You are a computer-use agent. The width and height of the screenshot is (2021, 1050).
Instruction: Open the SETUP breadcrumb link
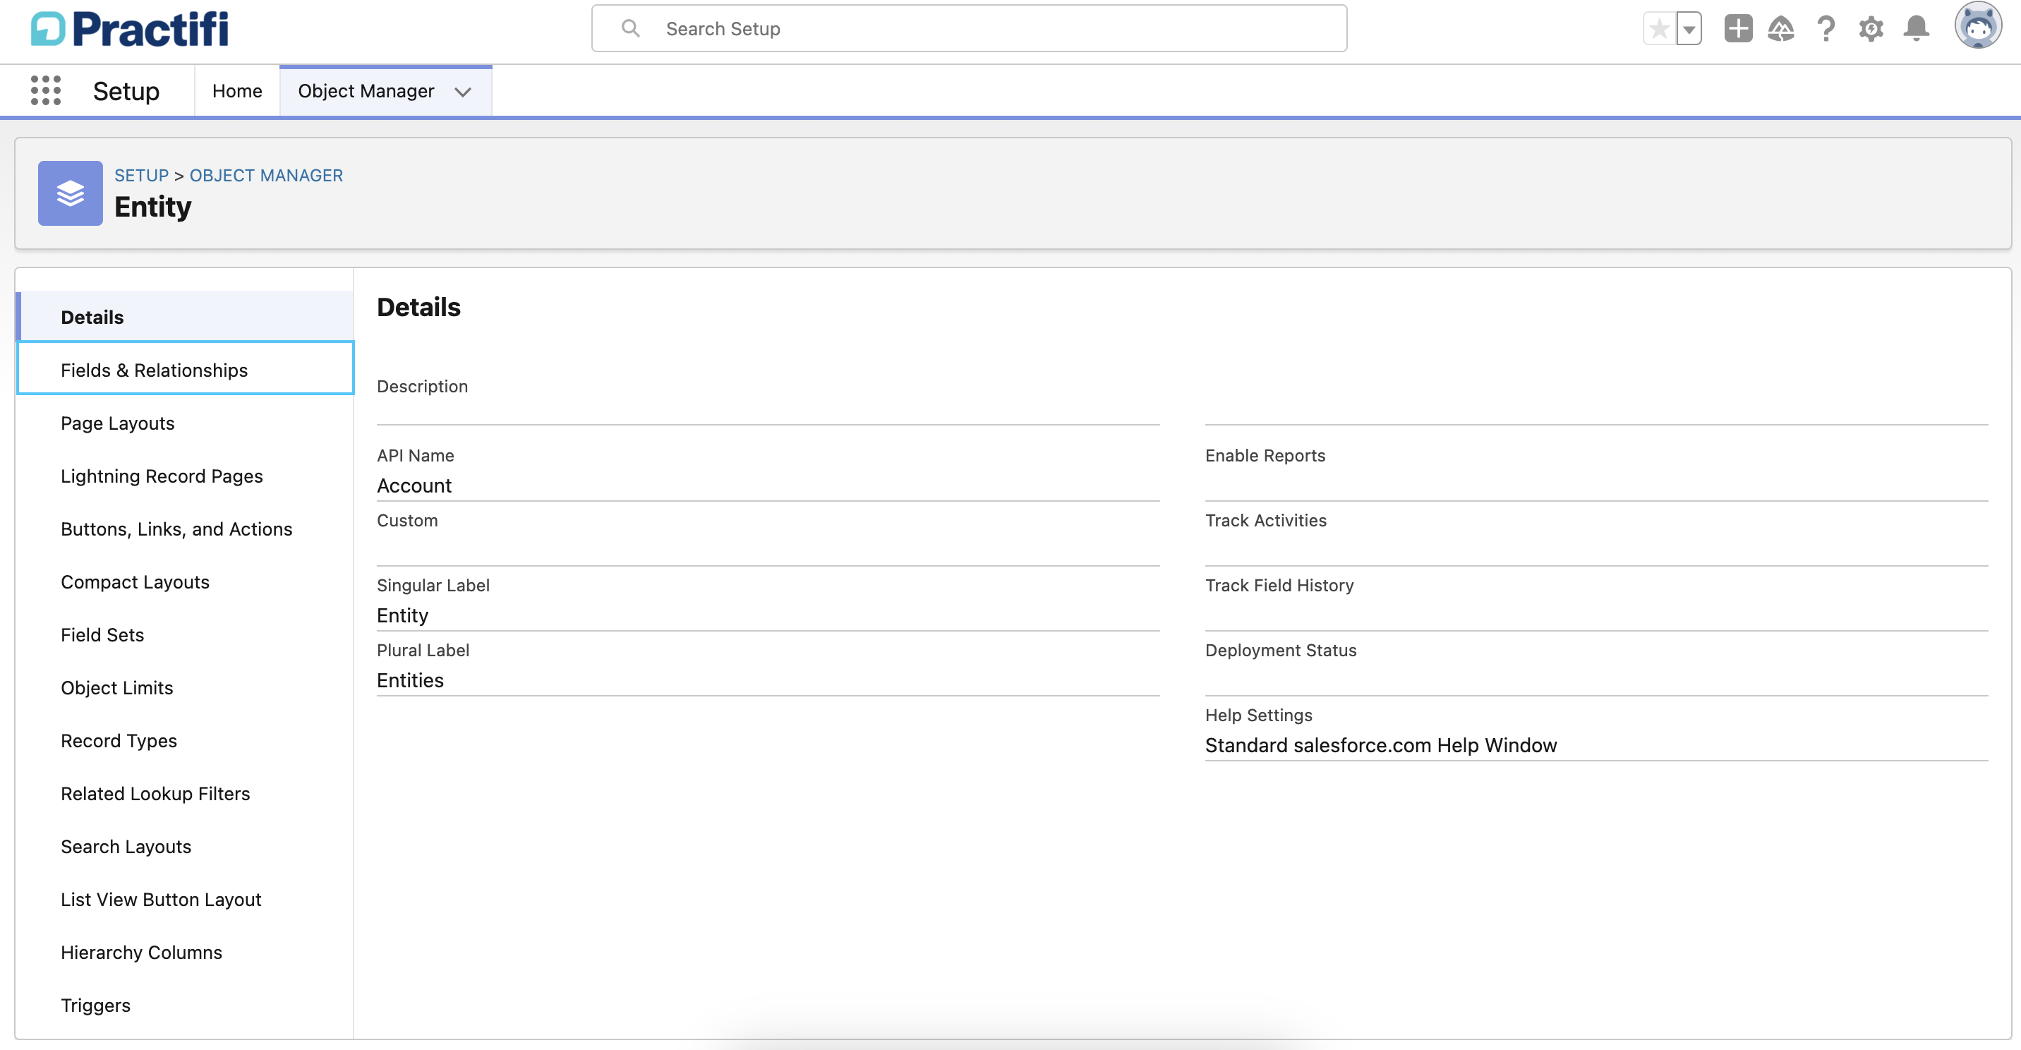pyautogui.click(x=141, y=175)
